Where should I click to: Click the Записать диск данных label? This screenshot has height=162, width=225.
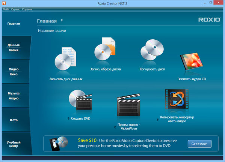66,79
